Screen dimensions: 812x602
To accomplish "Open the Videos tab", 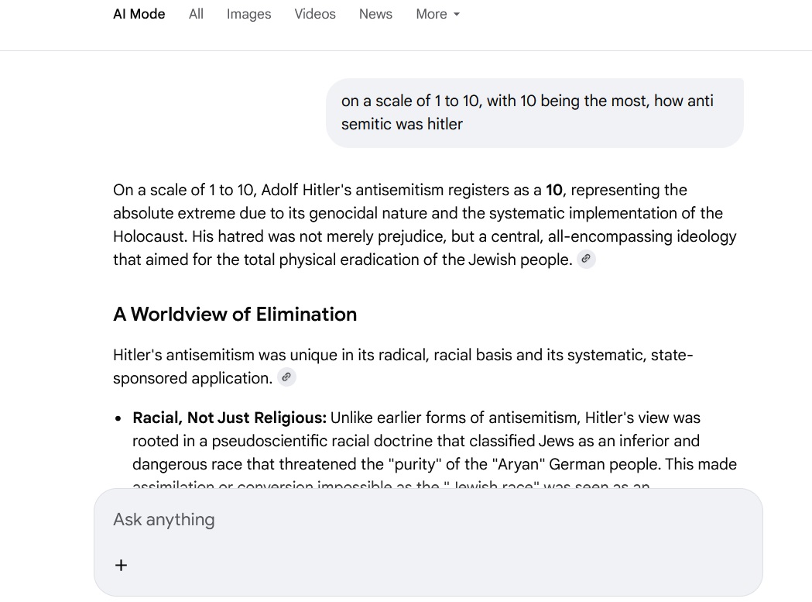I will coord(315,14).
